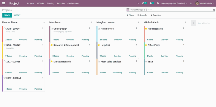Open kebab menu of Office Design card

click(x=89, y=28)
